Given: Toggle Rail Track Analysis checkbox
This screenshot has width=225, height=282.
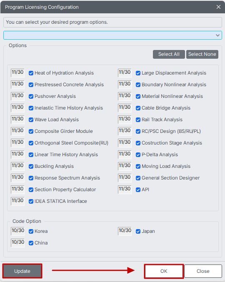Looking at the screenshot, I should point(138,120).
